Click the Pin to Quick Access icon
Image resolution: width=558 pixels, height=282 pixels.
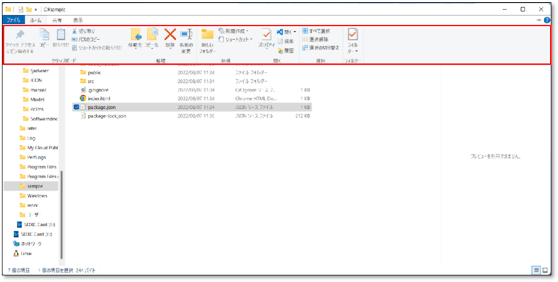20,35
